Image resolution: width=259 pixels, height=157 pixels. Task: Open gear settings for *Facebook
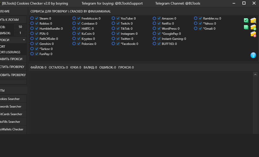coord(113,44)
